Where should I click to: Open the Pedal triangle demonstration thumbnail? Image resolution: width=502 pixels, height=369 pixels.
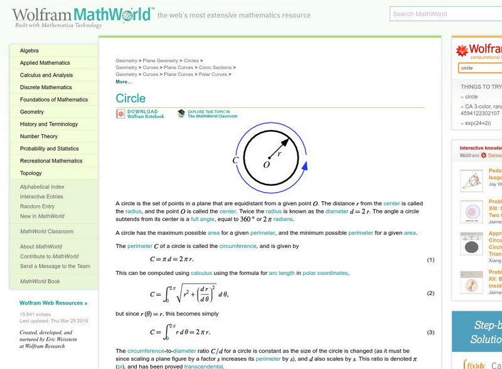471,181
